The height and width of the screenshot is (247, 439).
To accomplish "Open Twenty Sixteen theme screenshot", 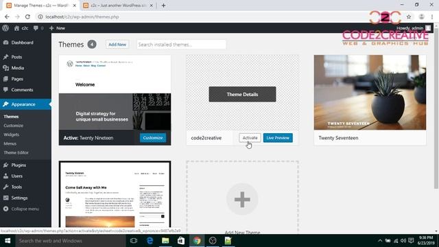I will [x=115, y=194].
